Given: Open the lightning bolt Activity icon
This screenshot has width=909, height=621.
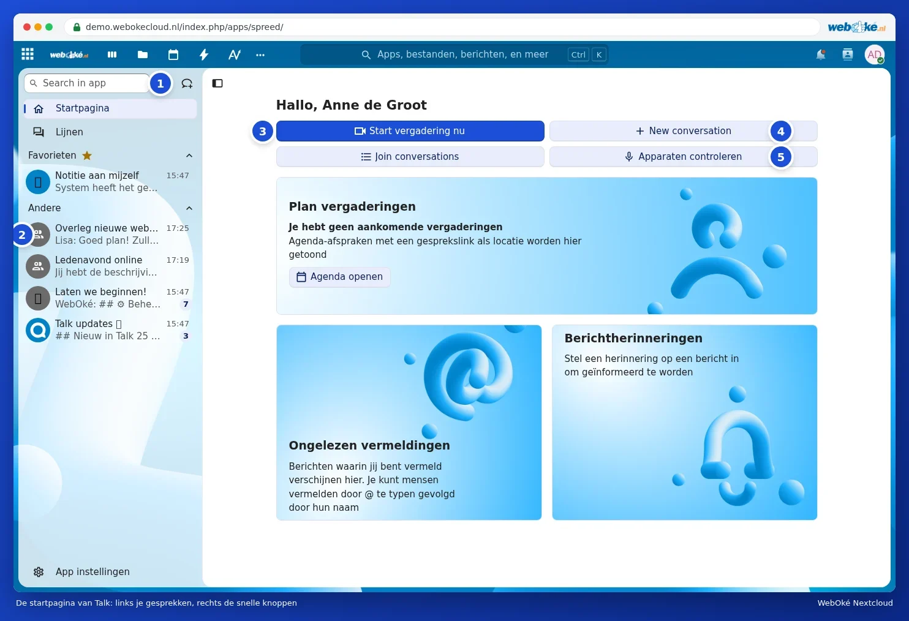Looking at the screenshot, I should (204, 55).
